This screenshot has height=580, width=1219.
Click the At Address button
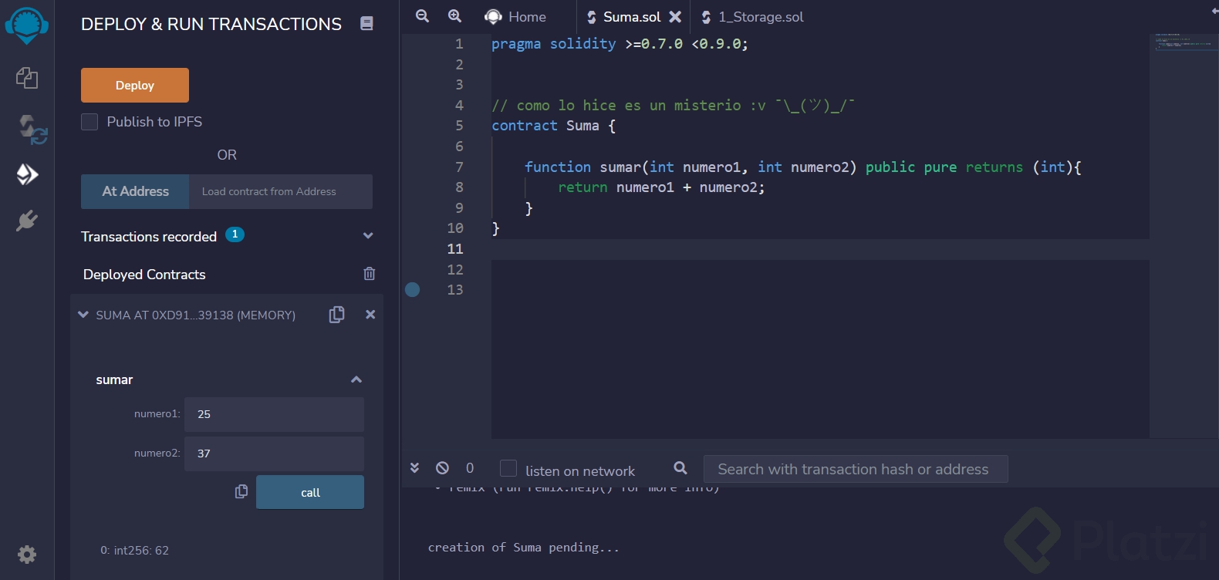(x=135, y=191)
